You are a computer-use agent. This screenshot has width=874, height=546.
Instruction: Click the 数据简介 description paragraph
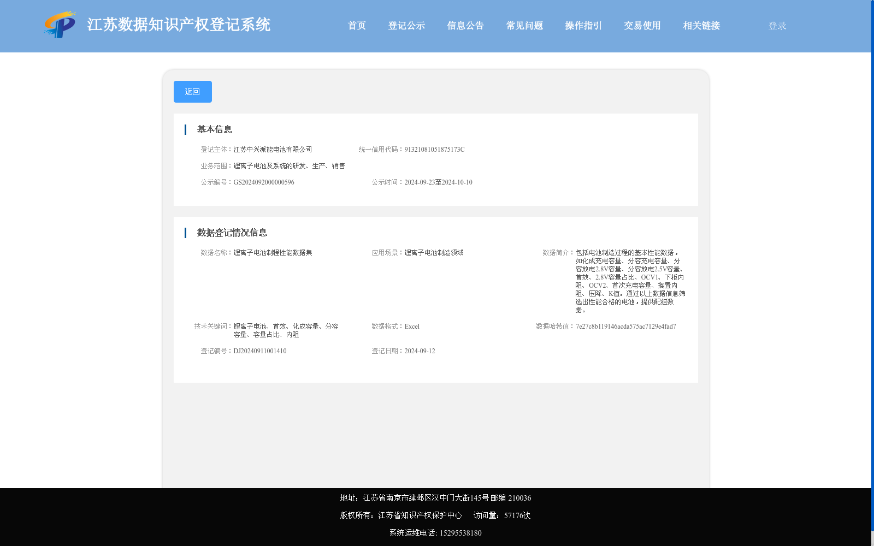[630, 281]
